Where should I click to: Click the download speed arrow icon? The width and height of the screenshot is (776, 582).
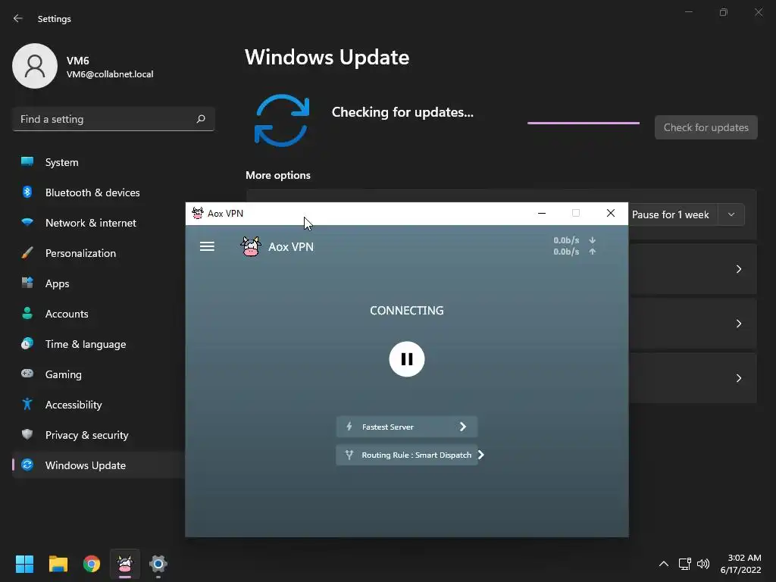coord(593,240)
